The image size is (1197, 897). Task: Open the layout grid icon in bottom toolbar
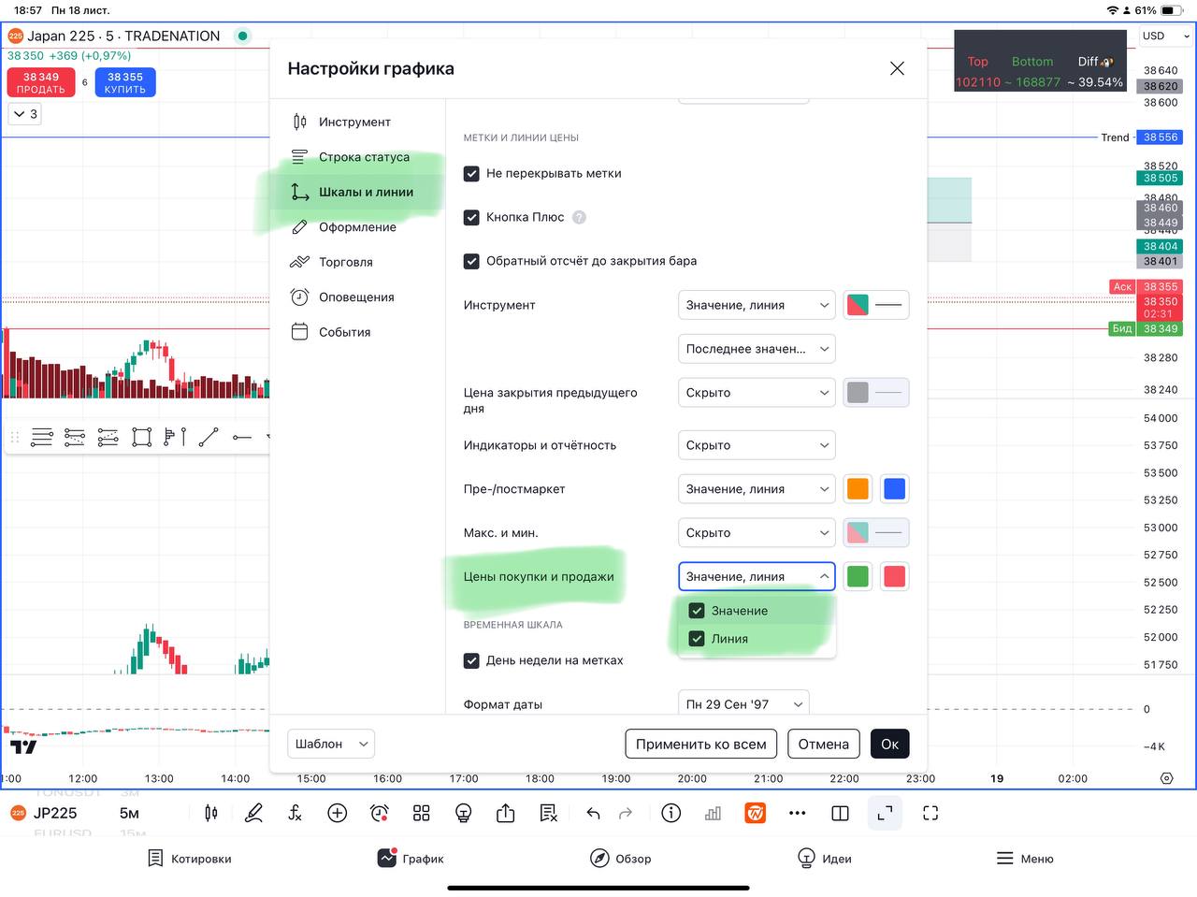coord(422,813)
